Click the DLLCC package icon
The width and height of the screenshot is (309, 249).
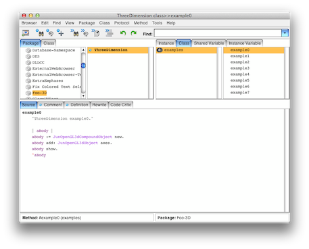click(x=28, y=62)
